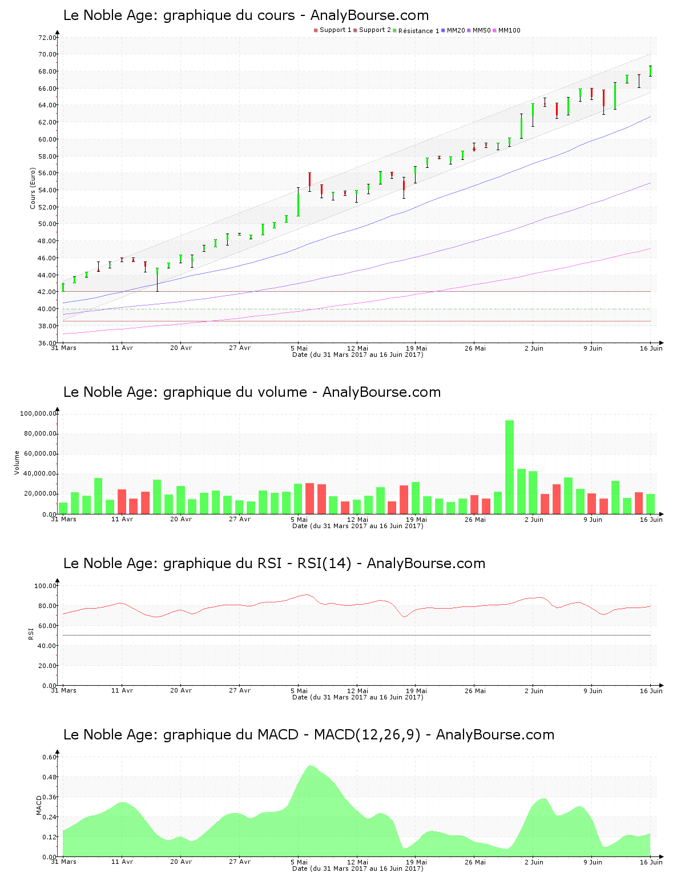
Task: Click the 68.00 price axis value
Action: coord(47,71)
